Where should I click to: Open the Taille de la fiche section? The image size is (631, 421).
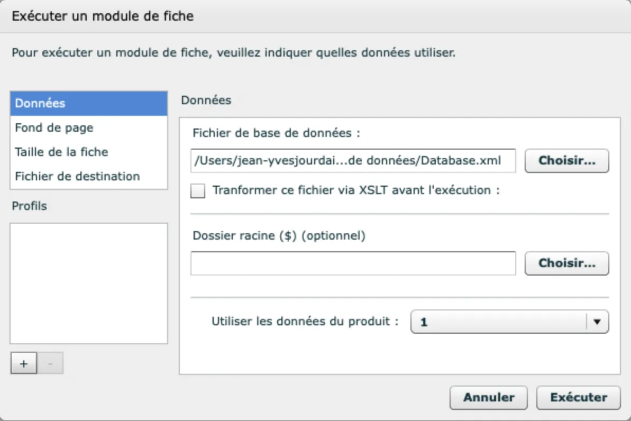tap(61, 152)
